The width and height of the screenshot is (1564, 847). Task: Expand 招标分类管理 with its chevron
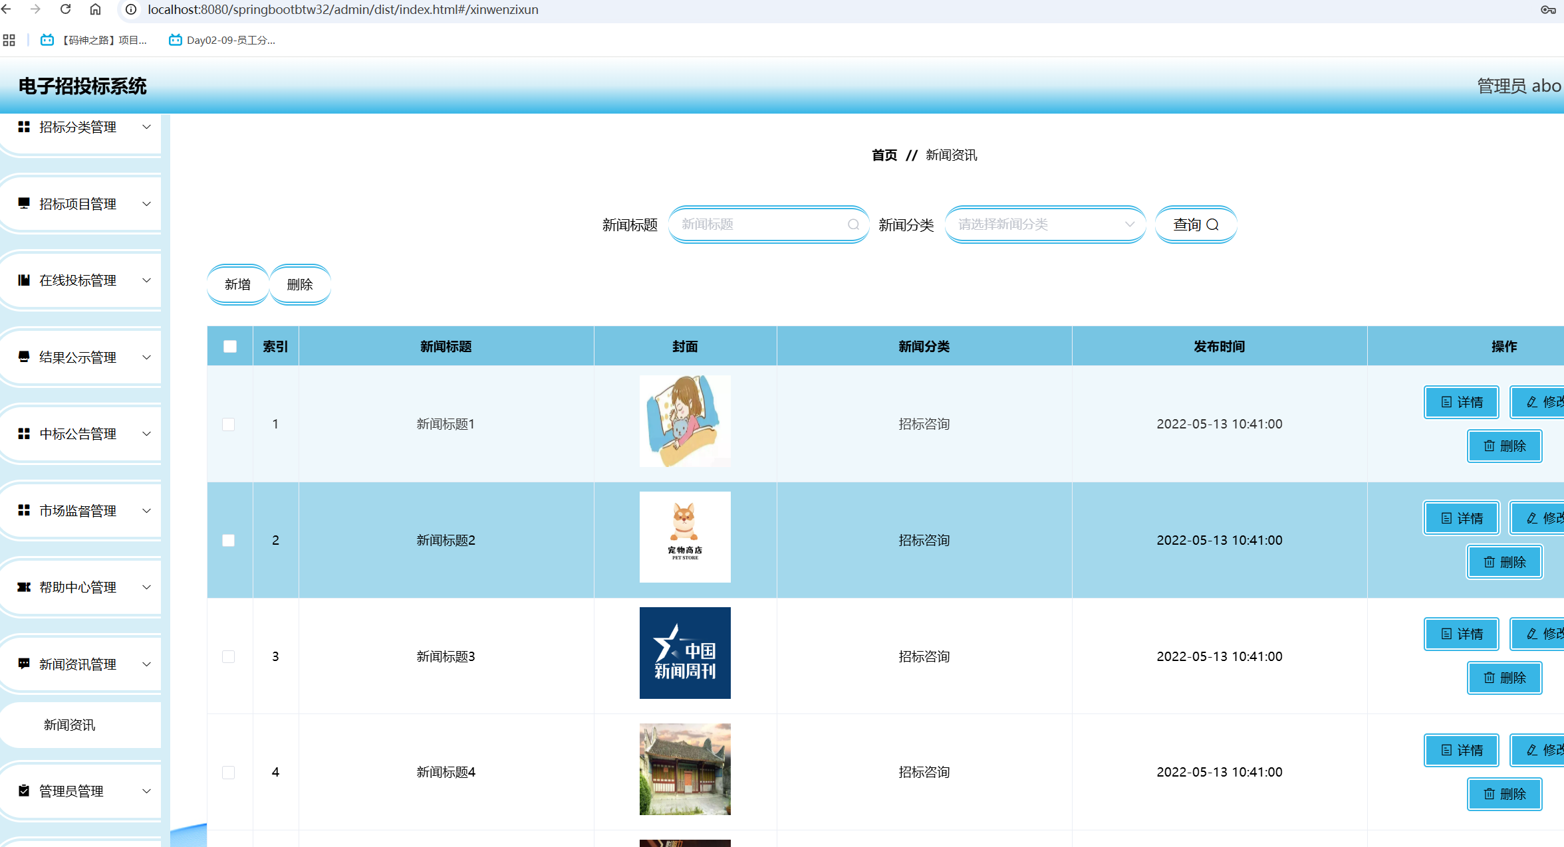coord(147,126)
